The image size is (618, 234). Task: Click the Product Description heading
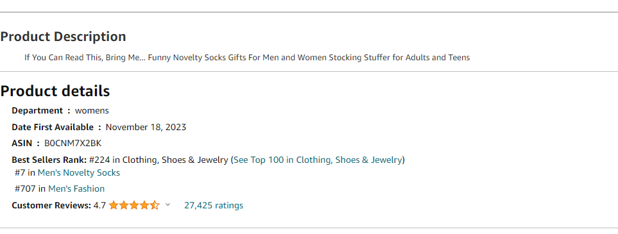pyautogui.click(x=63, y=37)
